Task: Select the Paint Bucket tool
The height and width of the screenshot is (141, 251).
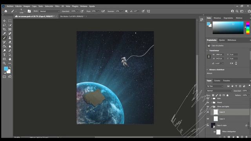Action: pyautogui.click(x=4, y=46)
